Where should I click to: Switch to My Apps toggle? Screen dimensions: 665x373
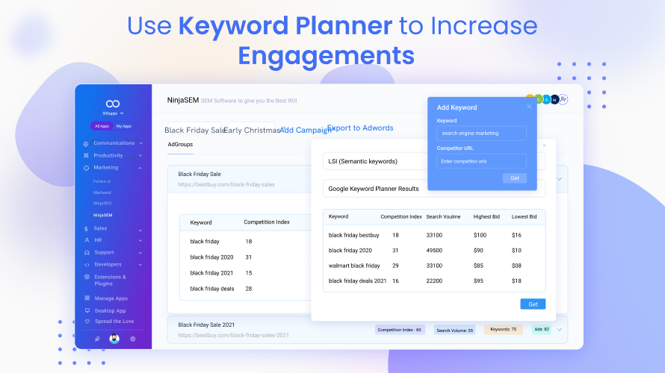pos(124,126)
